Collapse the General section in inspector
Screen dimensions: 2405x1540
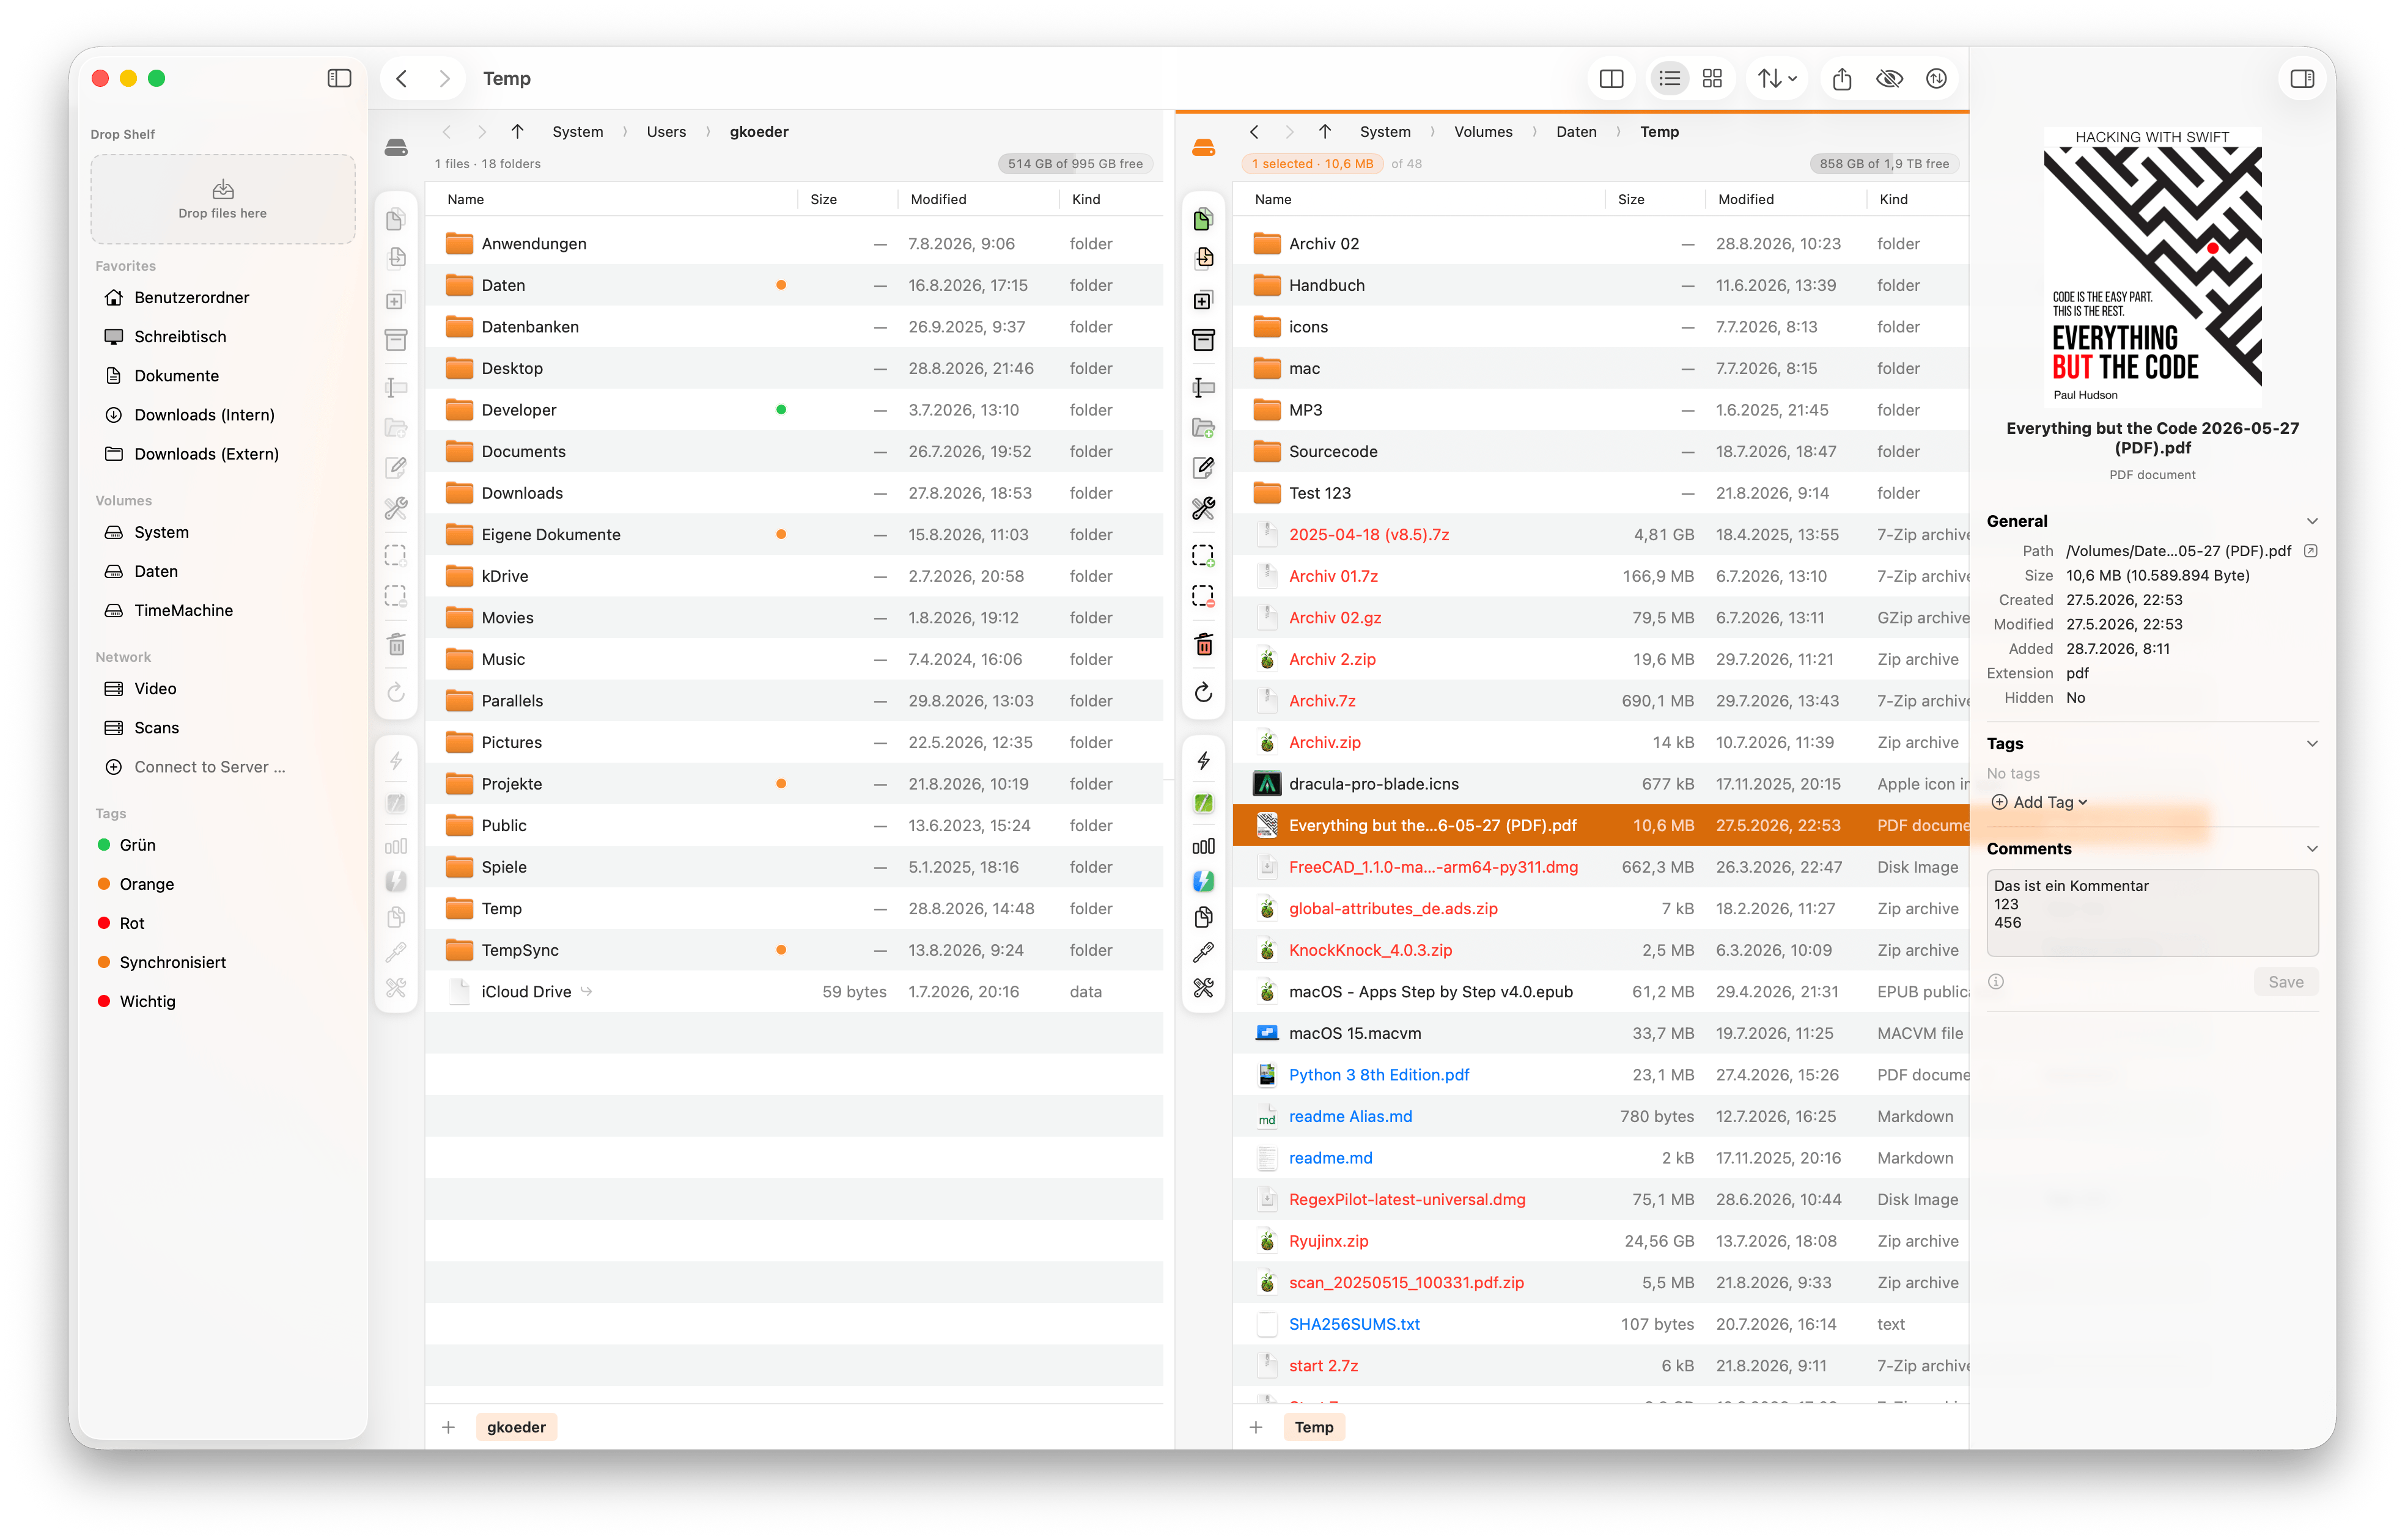point(2312,521)
